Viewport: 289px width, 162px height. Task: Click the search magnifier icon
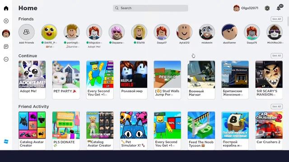coord(117,8)
